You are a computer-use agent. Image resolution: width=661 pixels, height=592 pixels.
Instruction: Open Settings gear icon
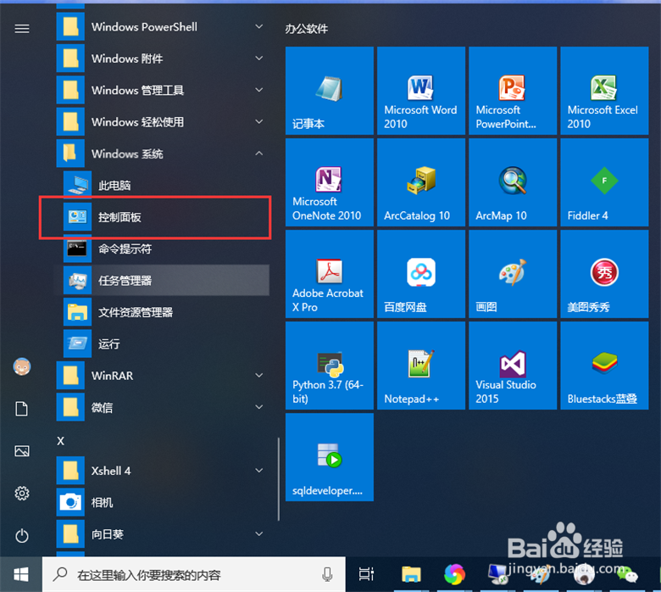tap(22, 494)
